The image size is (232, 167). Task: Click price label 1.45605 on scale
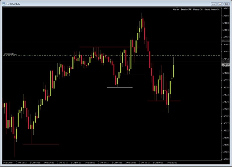click(x=226, y=16)
